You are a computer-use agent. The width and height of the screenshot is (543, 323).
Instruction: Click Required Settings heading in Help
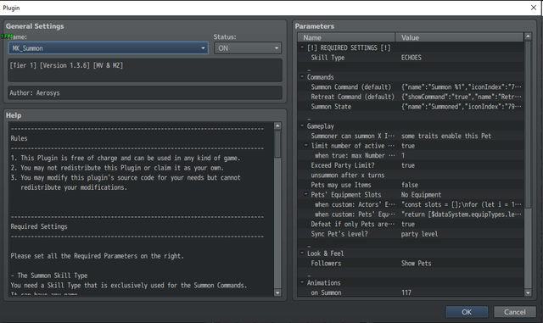click(39, 226)
